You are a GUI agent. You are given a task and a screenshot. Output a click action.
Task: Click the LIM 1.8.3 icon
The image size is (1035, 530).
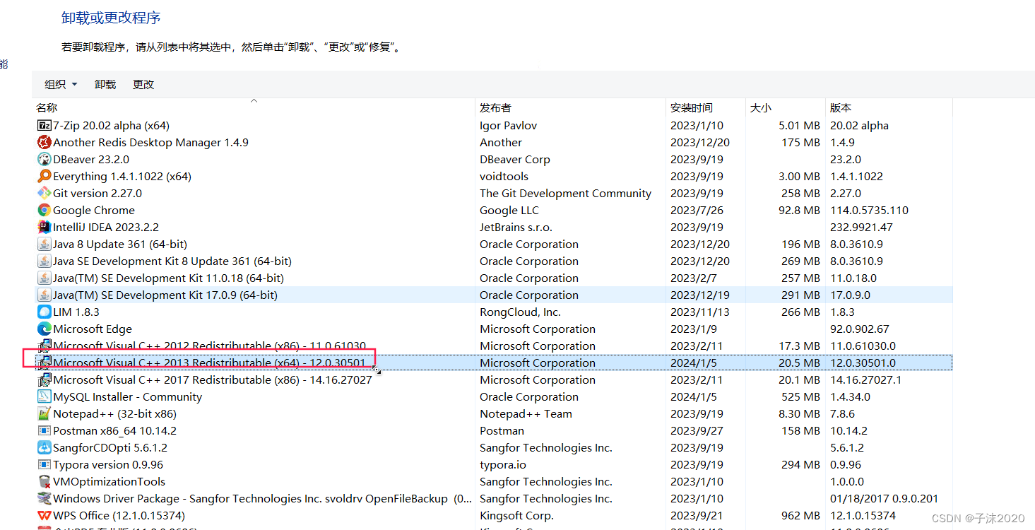point(45,312)
